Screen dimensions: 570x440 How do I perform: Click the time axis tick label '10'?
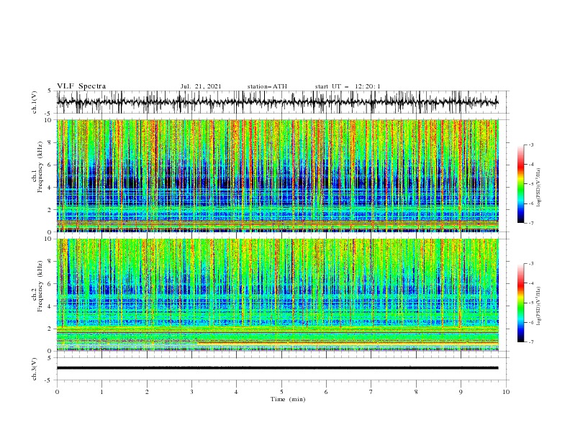(x=506, y=392)
